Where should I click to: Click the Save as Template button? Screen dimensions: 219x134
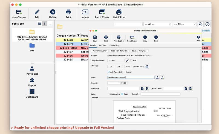(139, 51)
